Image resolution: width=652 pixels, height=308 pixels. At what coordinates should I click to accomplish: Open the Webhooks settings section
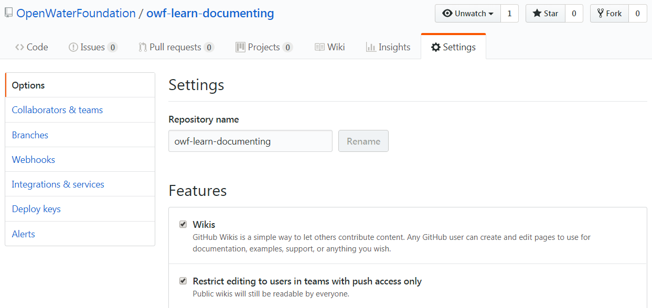point(34,160)
